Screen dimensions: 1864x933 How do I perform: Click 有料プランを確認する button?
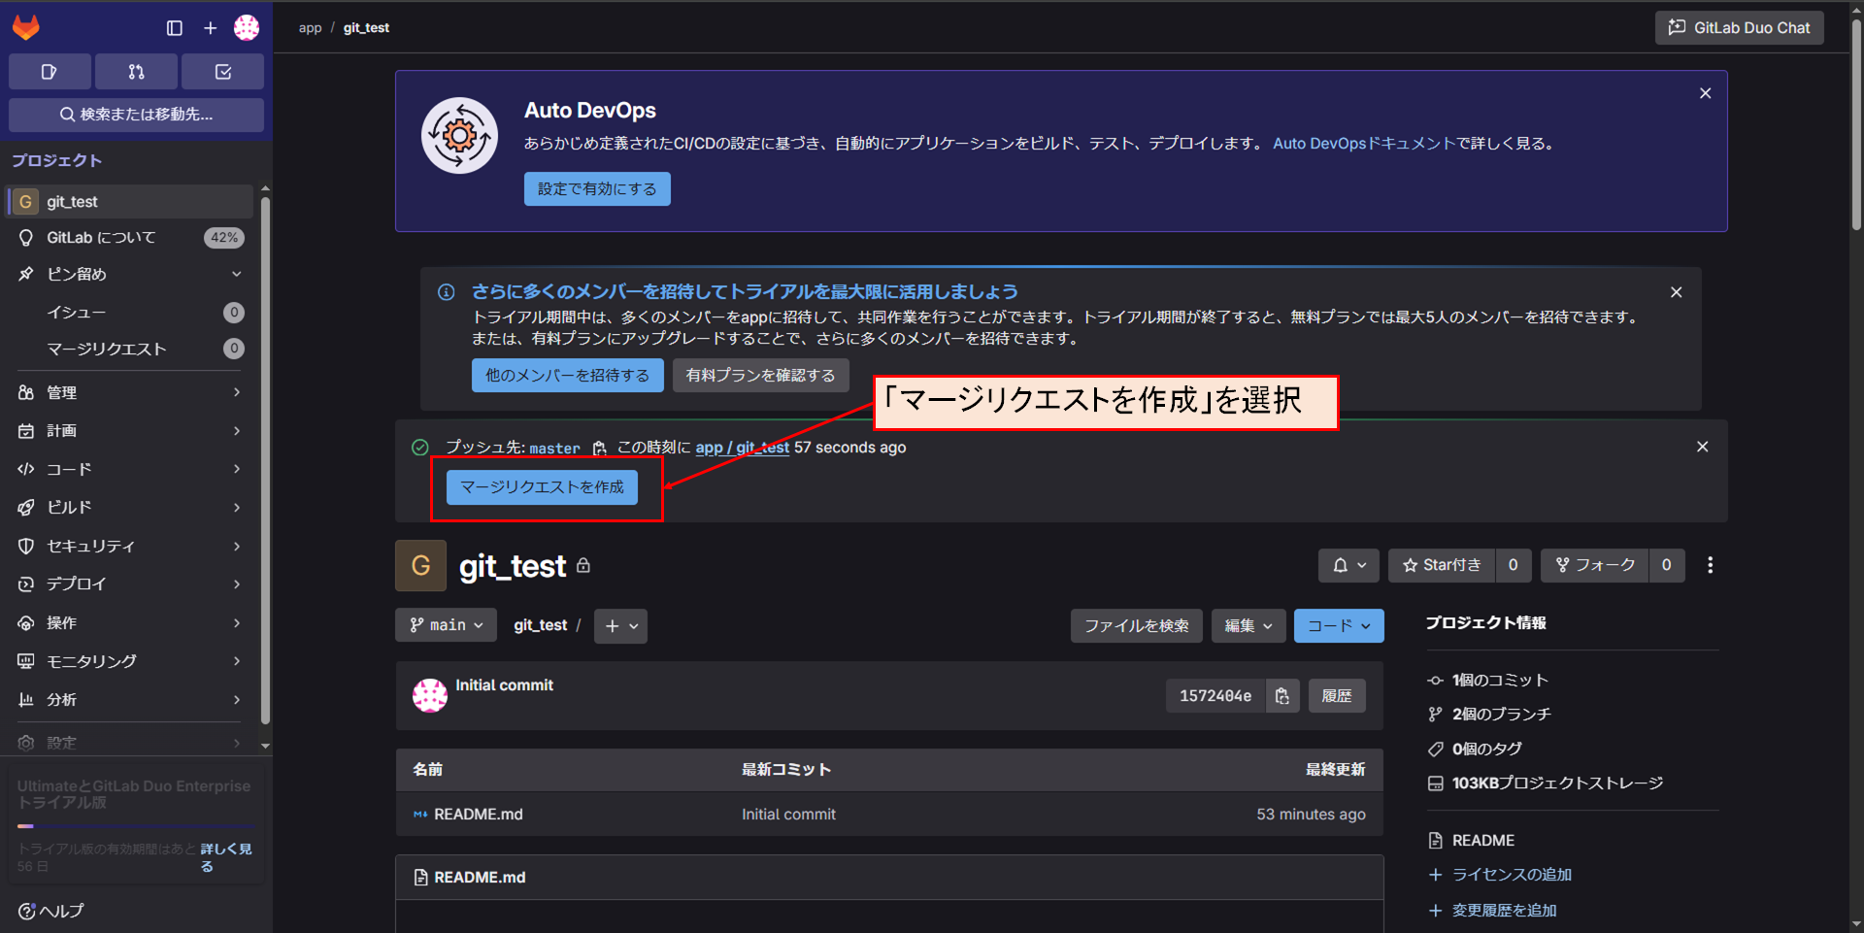(760, 376)
